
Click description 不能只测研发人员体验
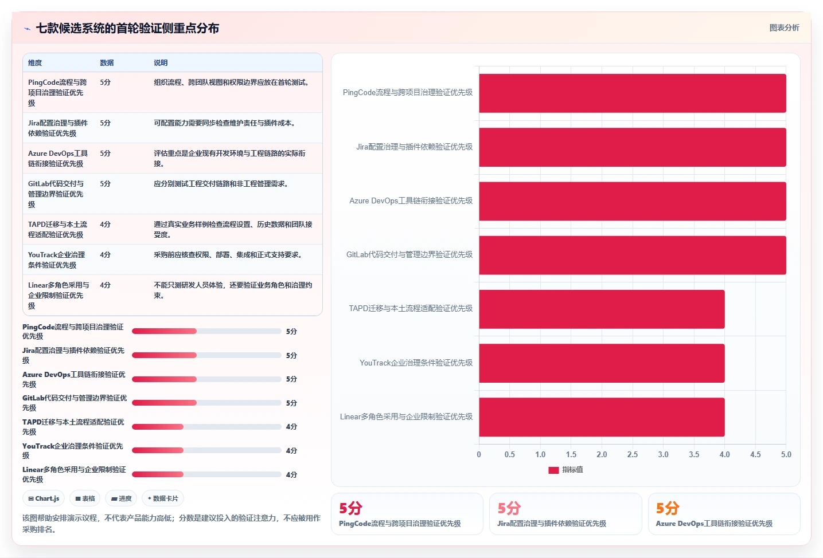pos(233,290)
